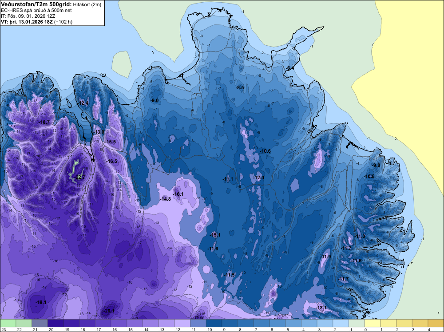The width and height of the screenshot is (444, 332).
Task: Click the -13.0 temperature label
Action: pyautogui.click(x=99, y=132)
